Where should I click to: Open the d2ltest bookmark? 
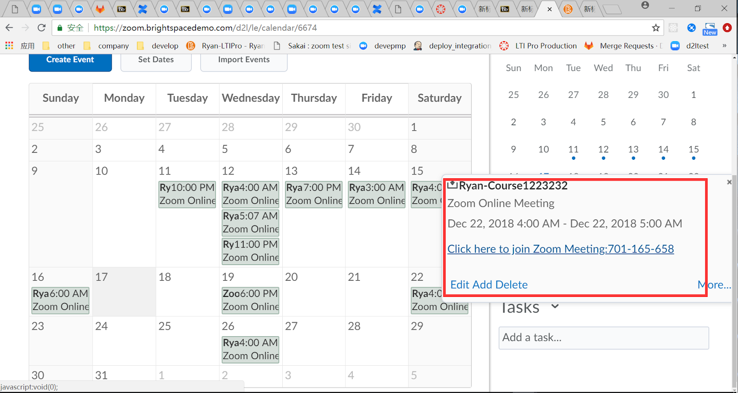pos(690,46)
